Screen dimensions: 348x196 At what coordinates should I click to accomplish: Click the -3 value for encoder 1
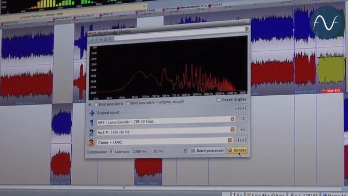tap(243, 119)
